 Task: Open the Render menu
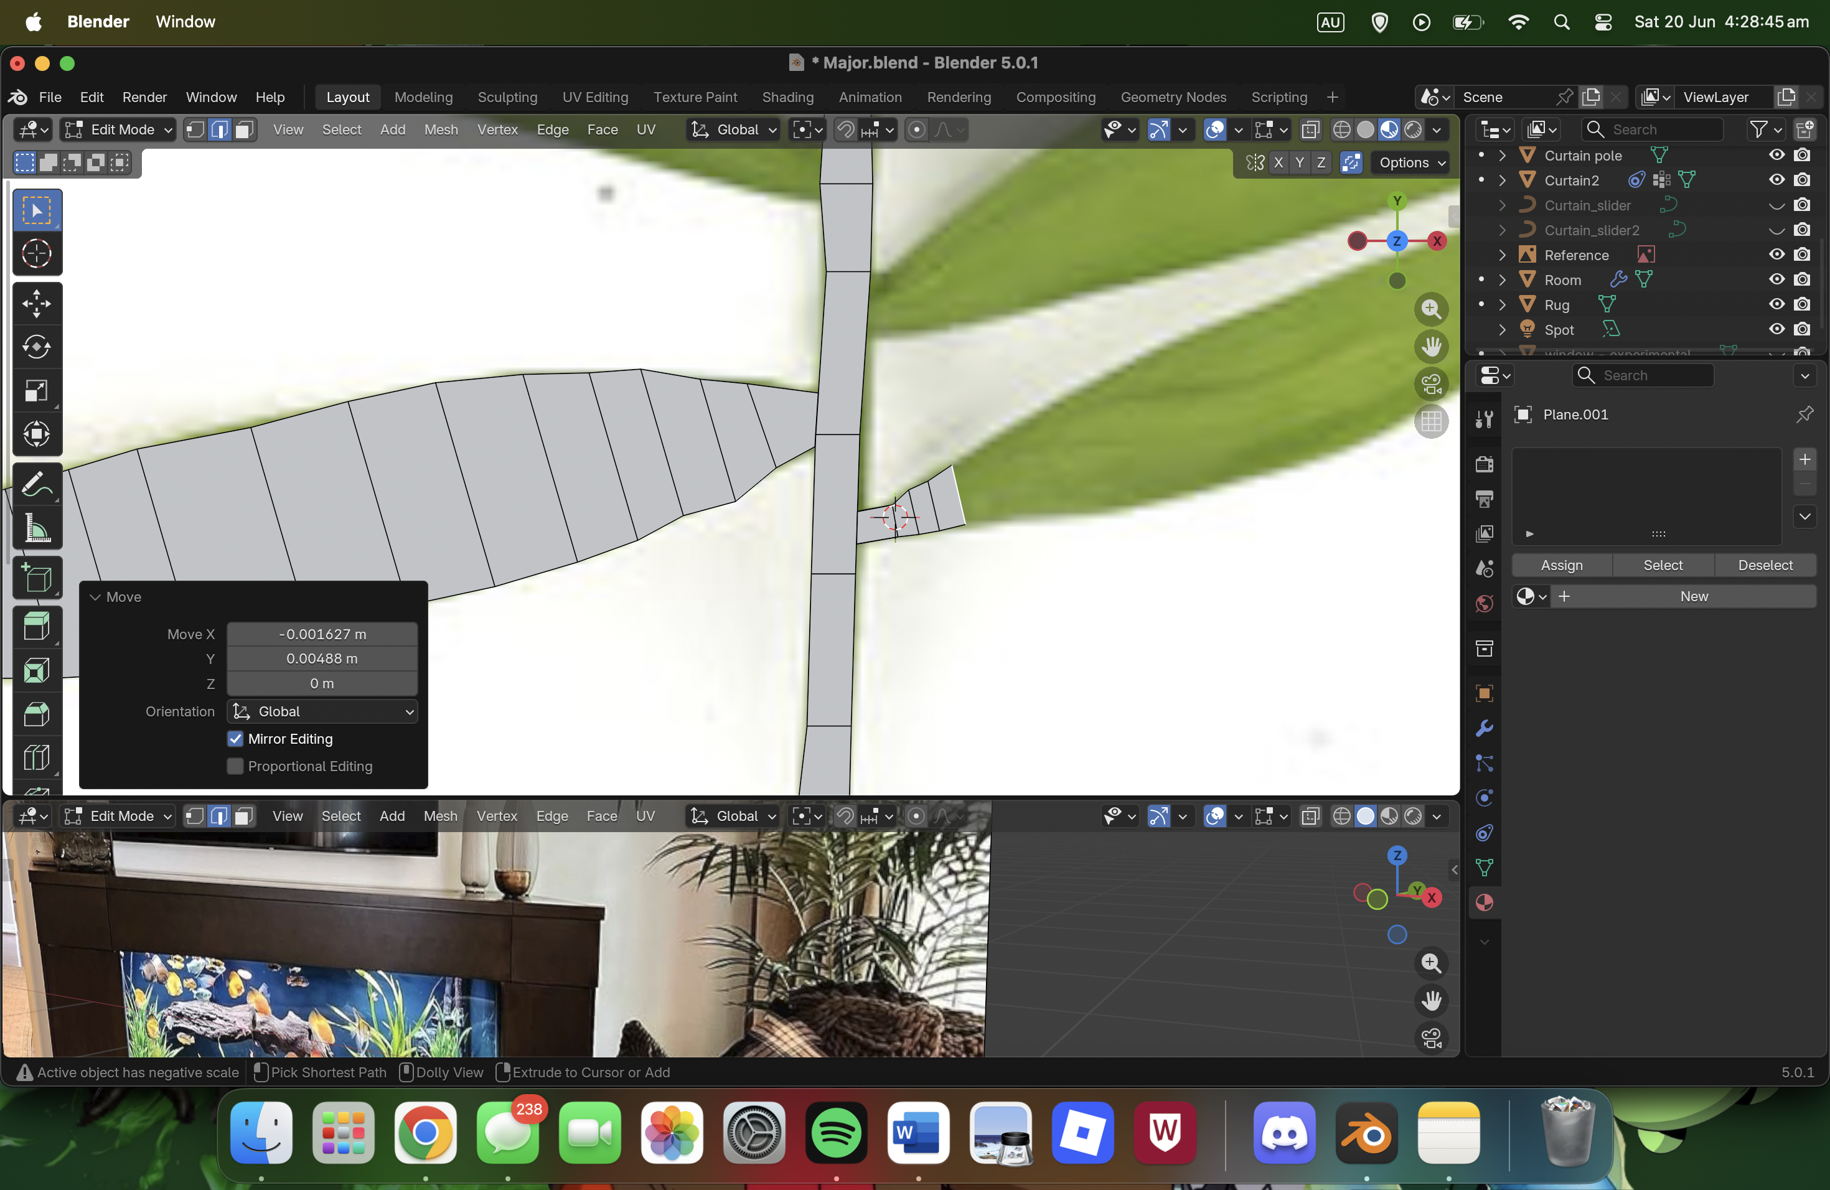(x=144, y=97)
